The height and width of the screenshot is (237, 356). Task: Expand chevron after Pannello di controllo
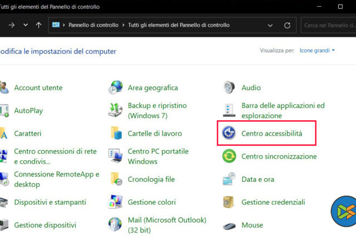pos(123,25)
